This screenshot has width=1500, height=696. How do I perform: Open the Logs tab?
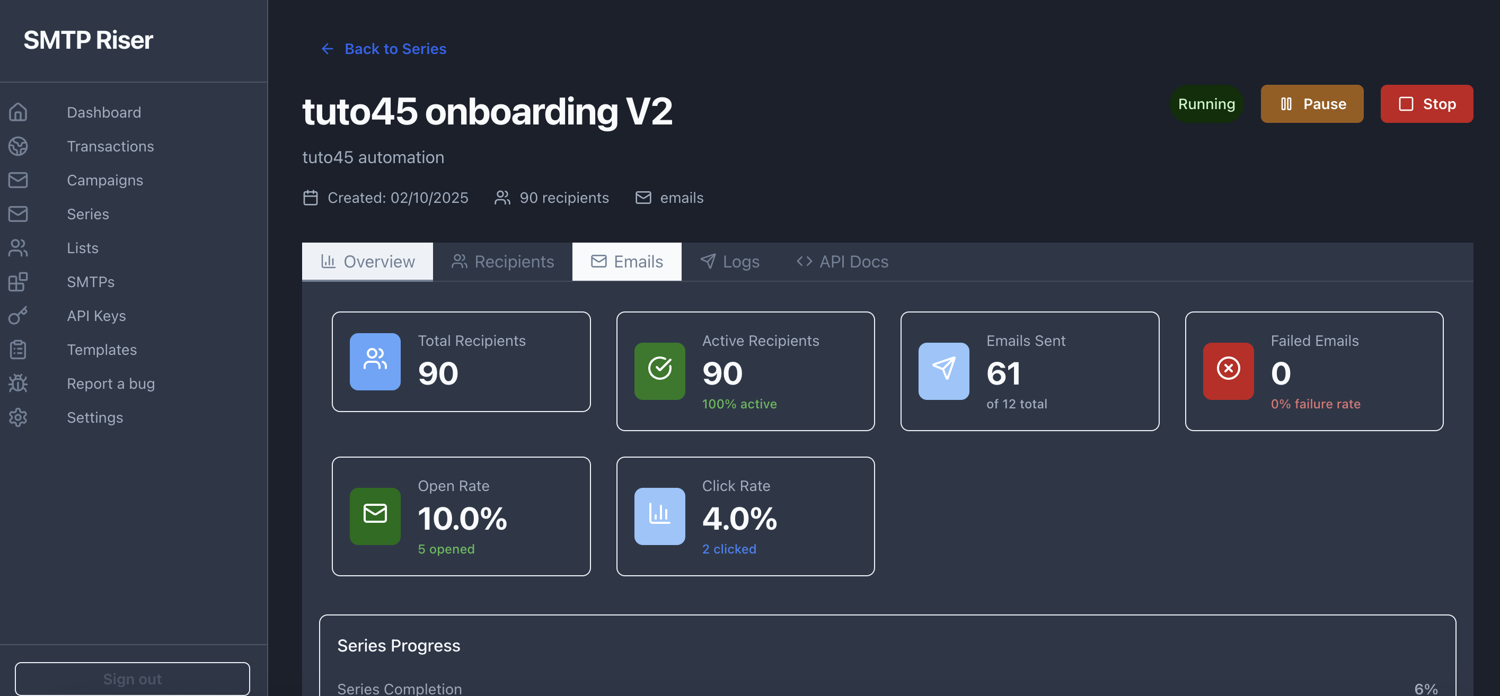click(730, 262)
